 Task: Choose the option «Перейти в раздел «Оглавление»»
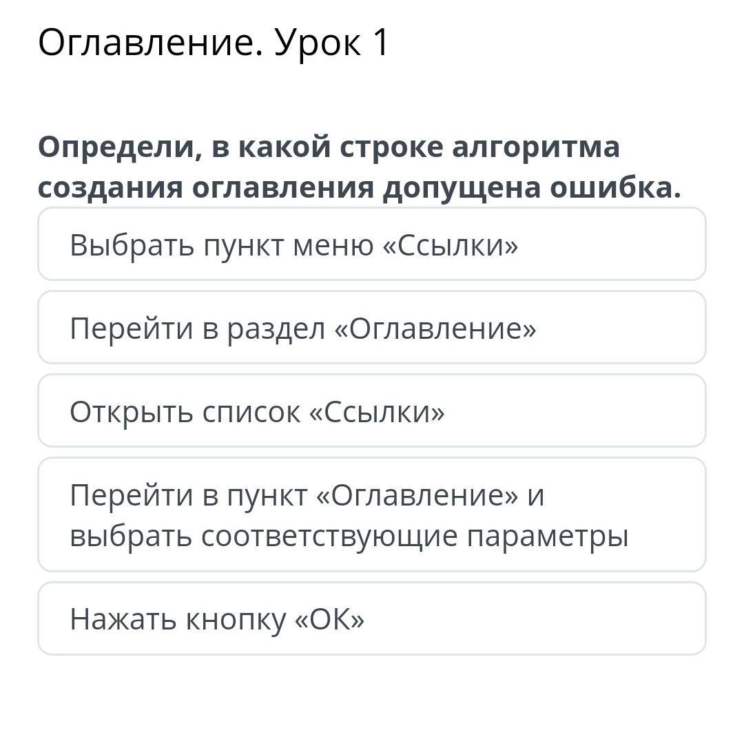click(x=372, y=327)
